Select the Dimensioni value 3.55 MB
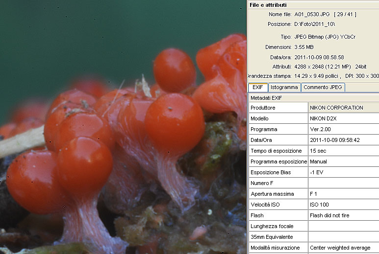 coord(304,47)
